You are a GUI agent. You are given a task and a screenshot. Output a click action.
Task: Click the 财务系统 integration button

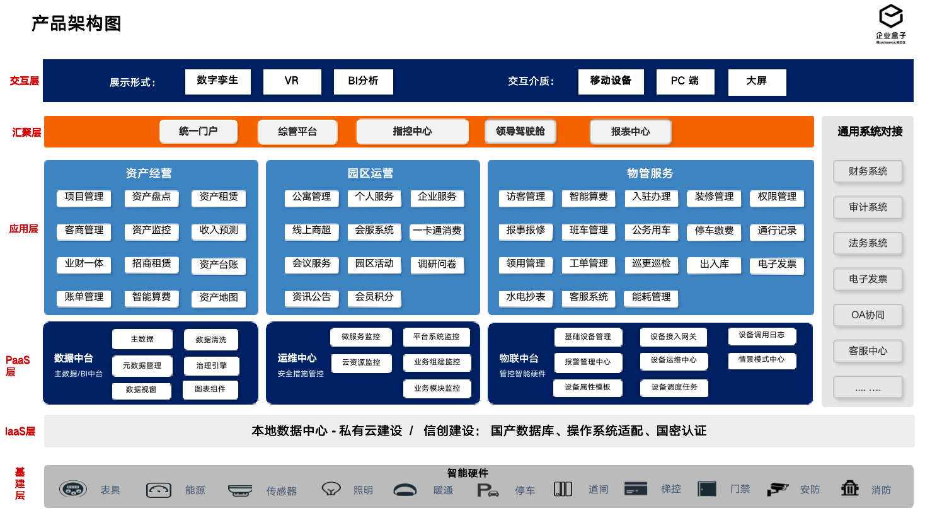868,171
